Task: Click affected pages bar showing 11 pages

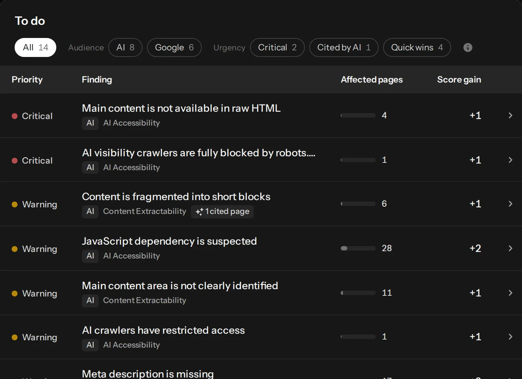Action: click(x=358, y=293)
